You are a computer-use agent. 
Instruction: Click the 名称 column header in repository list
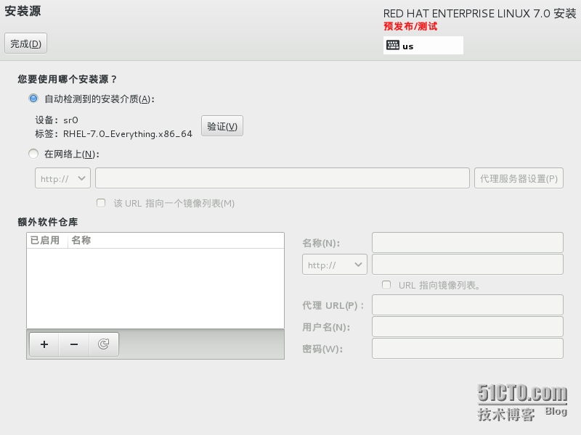(x=176, y=241)
